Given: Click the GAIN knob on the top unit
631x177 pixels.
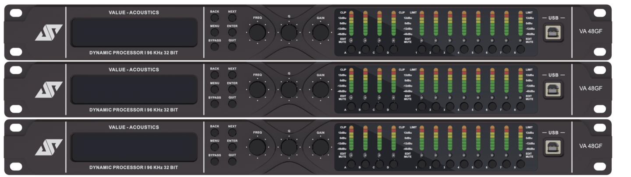Looking at the screenshot, I should tap(321, 32).
